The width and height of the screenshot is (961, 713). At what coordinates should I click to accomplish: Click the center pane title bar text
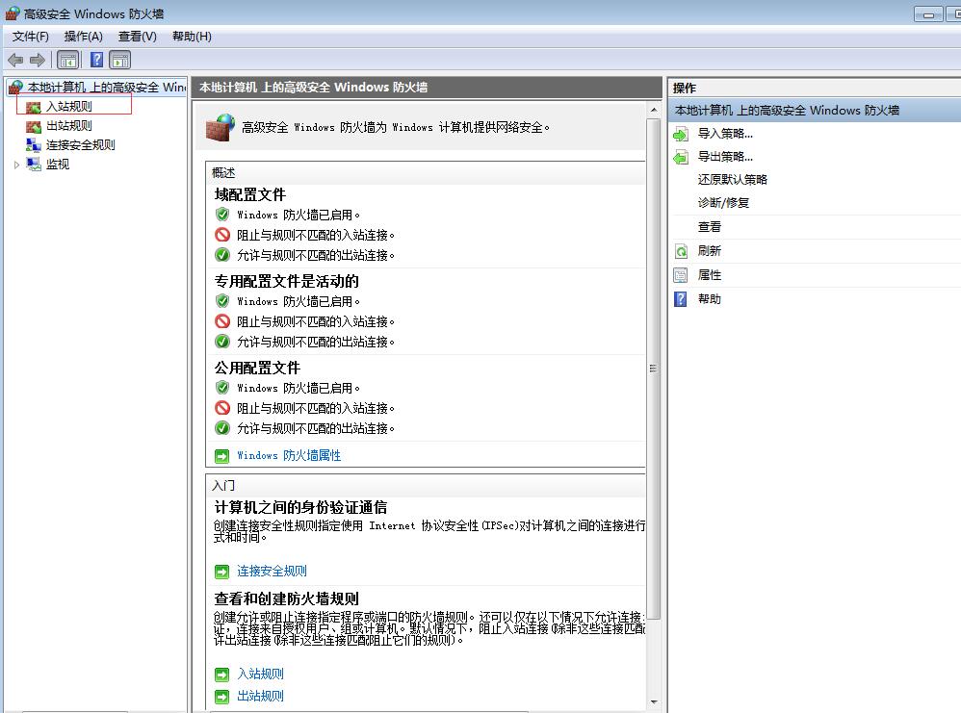313,87
